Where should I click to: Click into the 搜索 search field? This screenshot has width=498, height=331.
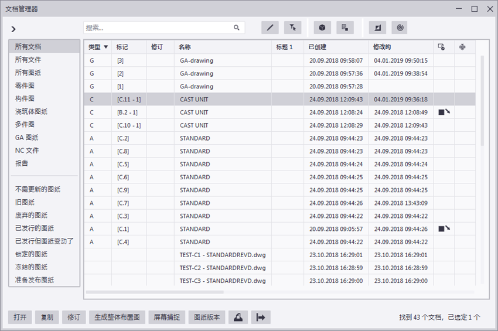(157, 28)
